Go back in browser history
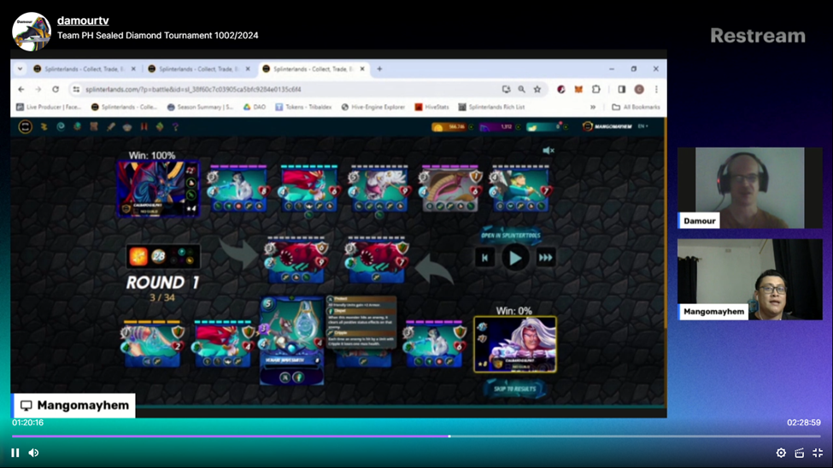Screen dimensions: 833x468 coord(21,89)
